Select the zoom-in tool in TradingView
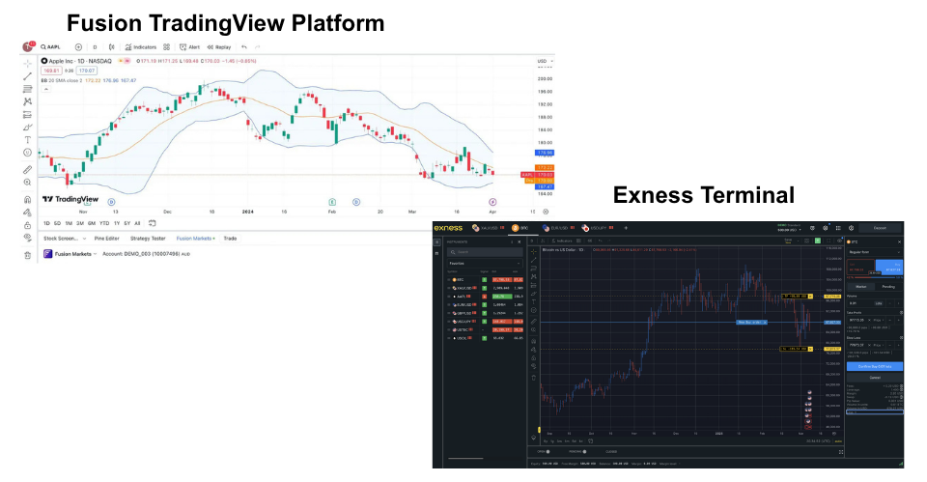 point(27,183)
